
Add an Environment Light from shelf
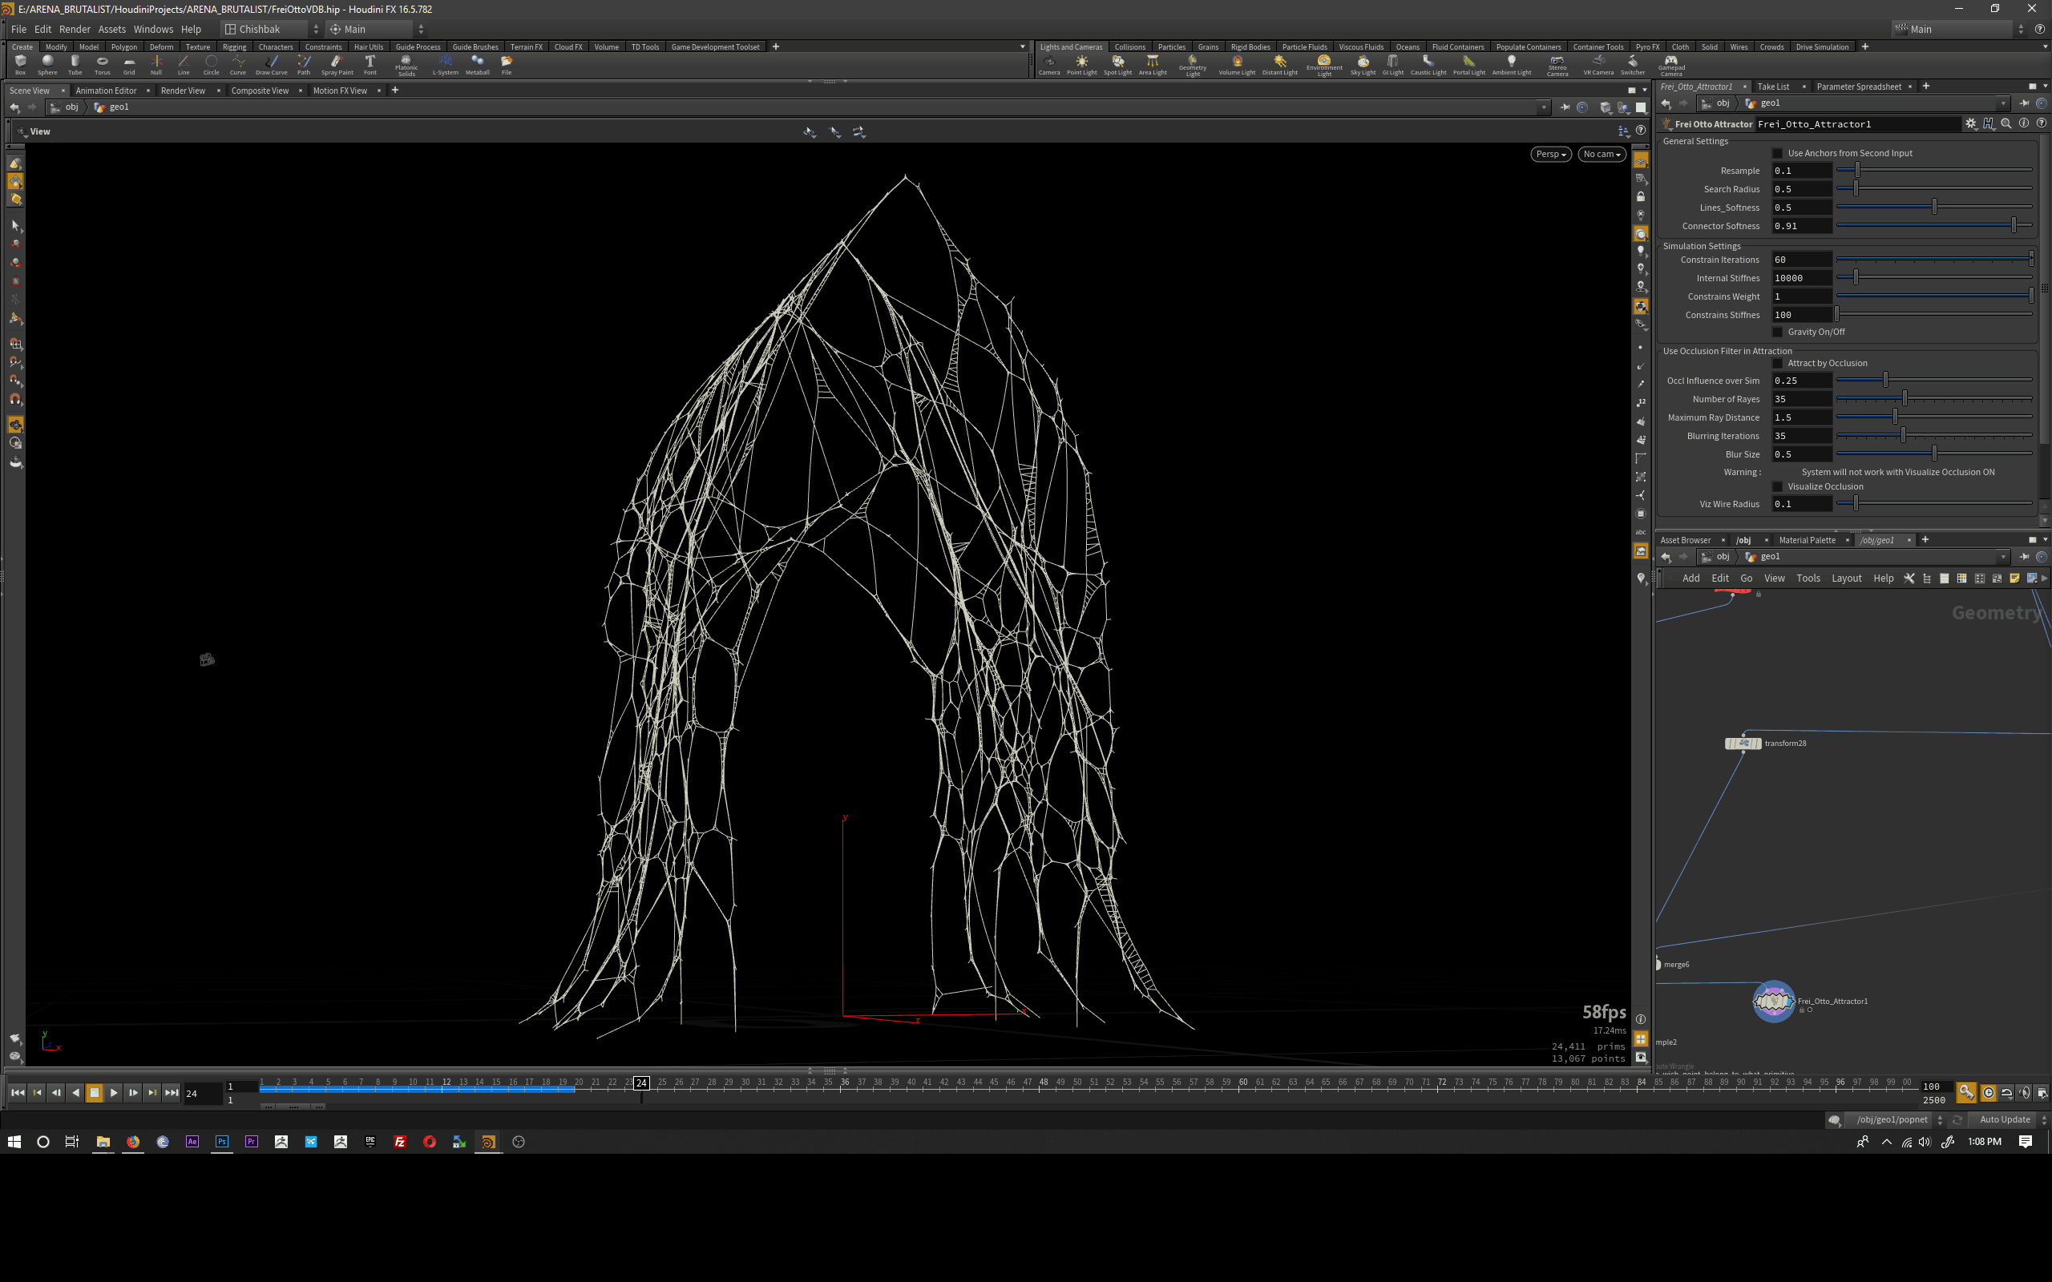(x=1323, y=65)
